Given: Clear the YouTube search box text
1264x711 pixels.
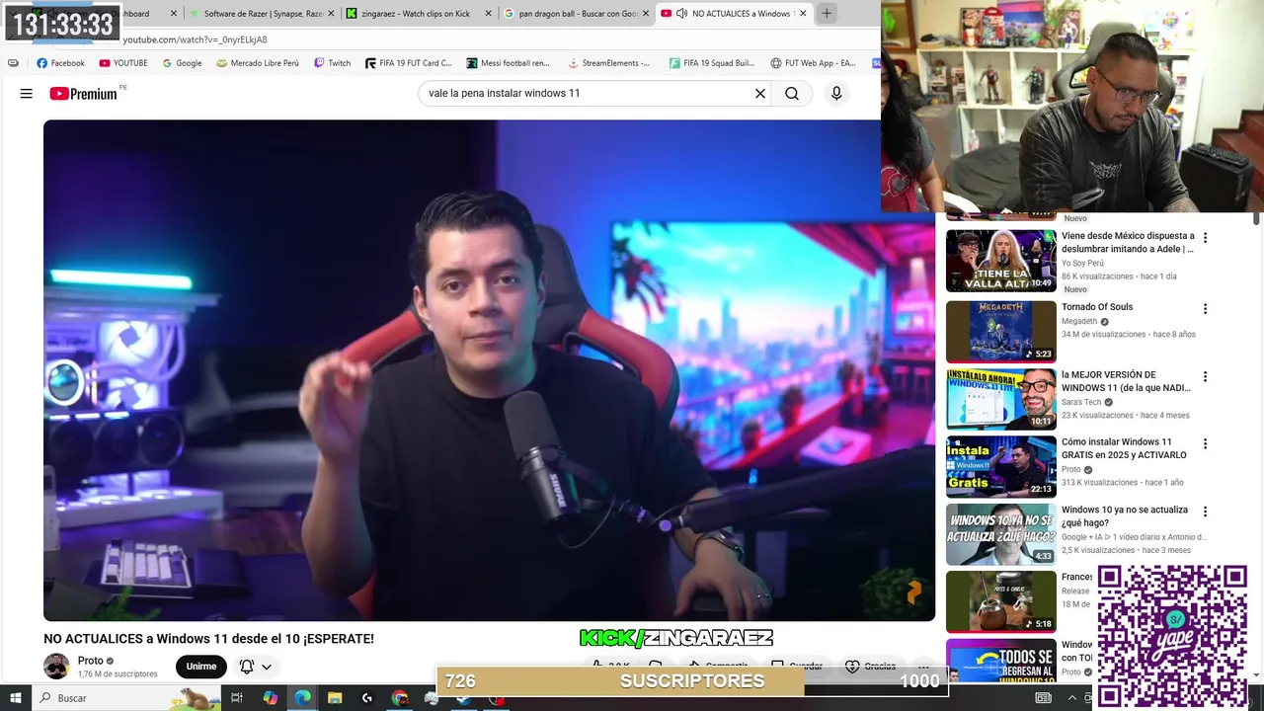Looking at the screenshot, I should (760, 94).
